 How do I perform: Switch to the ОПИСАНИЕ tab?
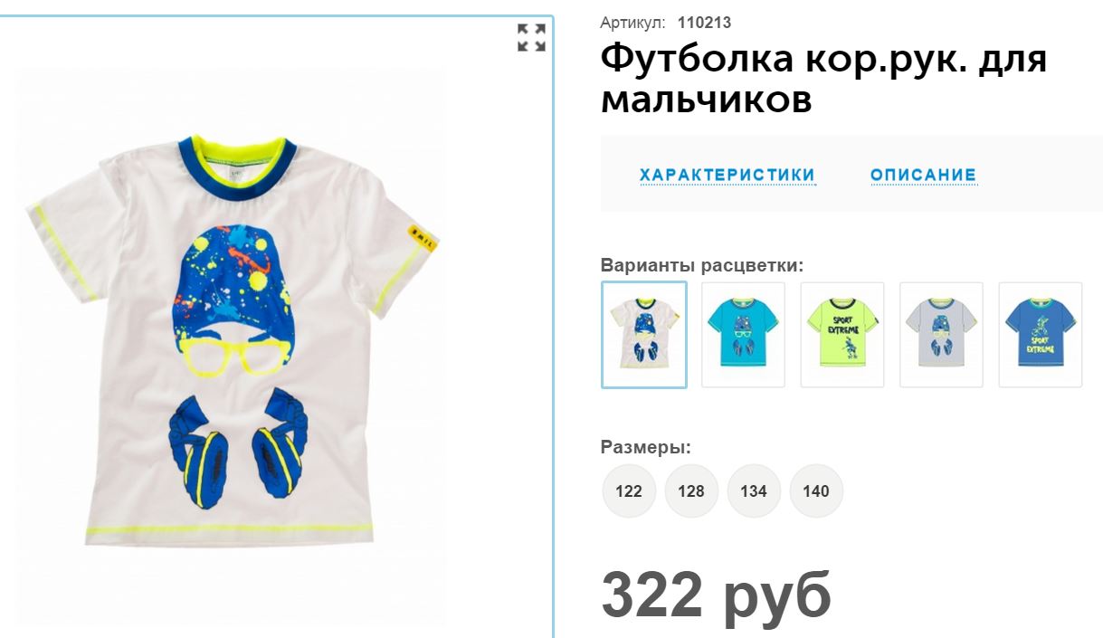tap(924, 175)
